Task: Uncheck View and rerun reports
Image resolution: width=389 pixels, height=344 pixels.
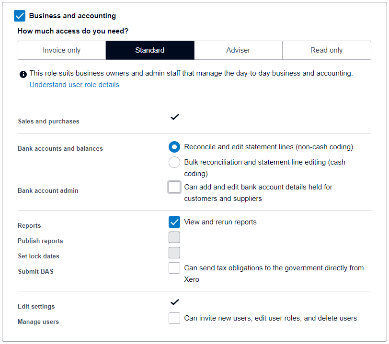Action: click(174, 222)
